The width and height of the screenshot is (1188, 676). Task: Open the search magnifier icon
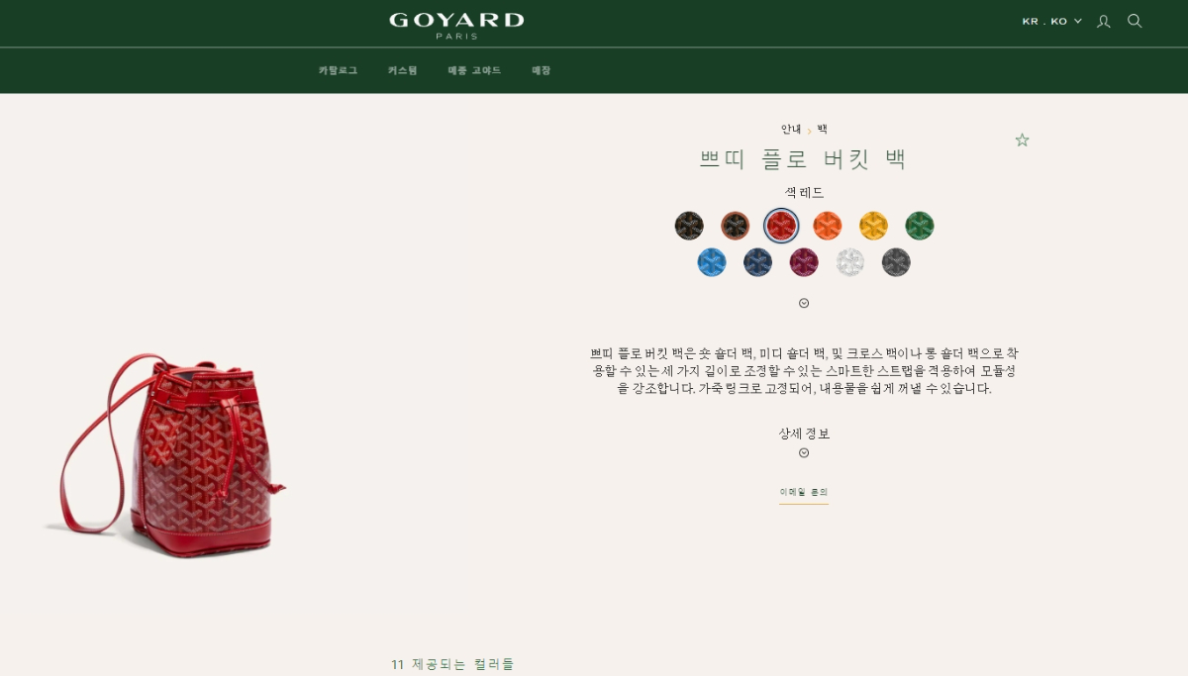tap(1135, 21)
